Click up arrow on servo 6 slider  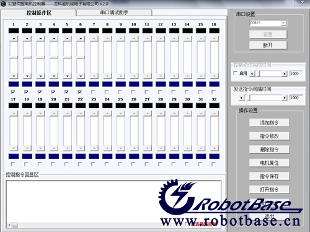coord(81,38)
